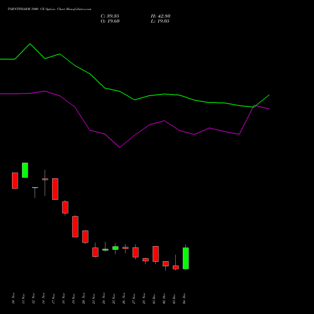314x314 pixels.
Task: Click the tall red candle for 17 Nov
Action: coord(55,189)
